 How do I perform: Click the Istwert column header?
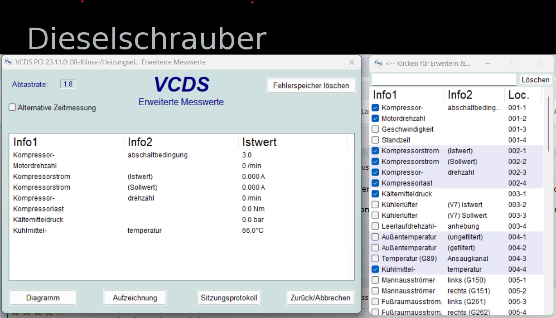pyautogui.click(x=293, y=142)
